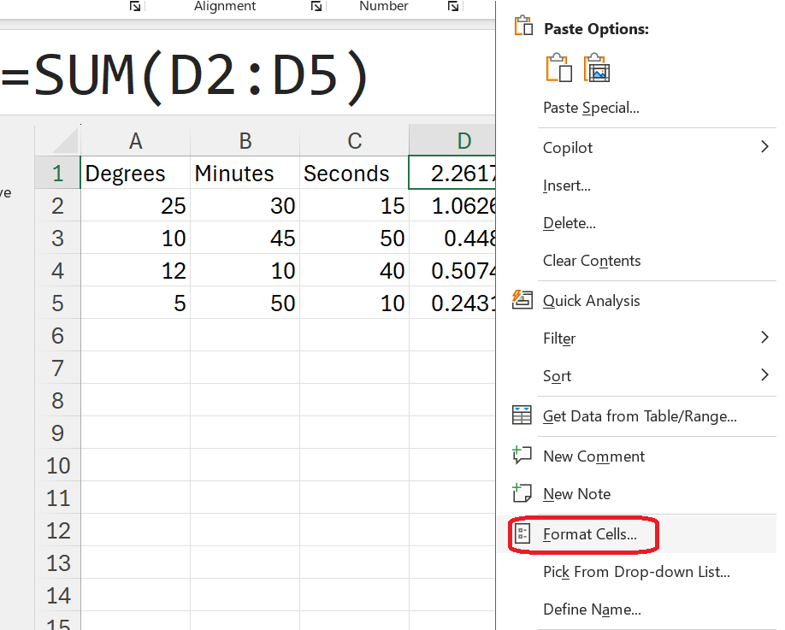Open Quick Analysis via its lightning icon
The width and height of the screenshot is (785, 630).
[x=523, y=300]
